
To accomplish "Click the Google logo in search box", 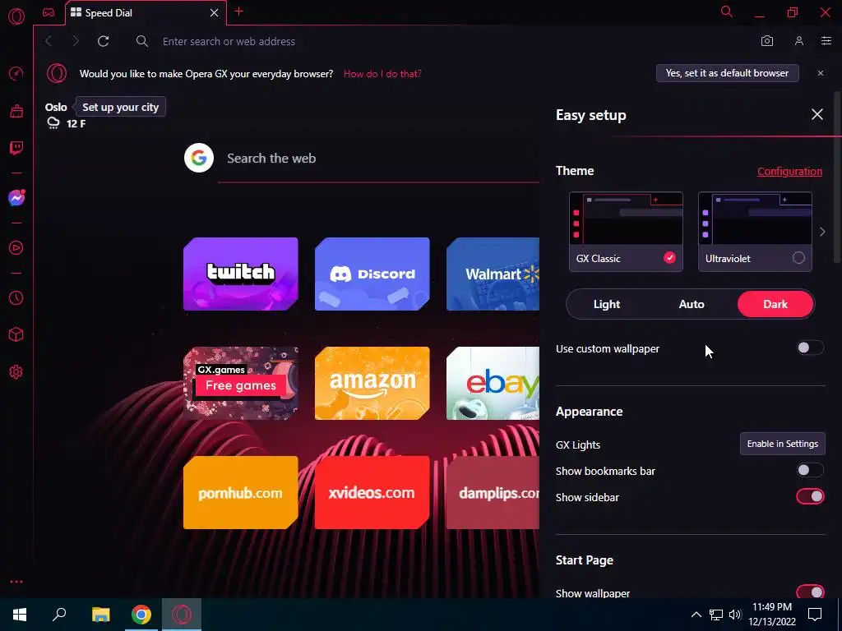I will pos(199,158).
